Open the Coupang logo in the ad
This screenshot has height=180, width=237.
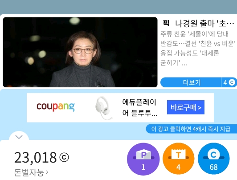(56, 106)
